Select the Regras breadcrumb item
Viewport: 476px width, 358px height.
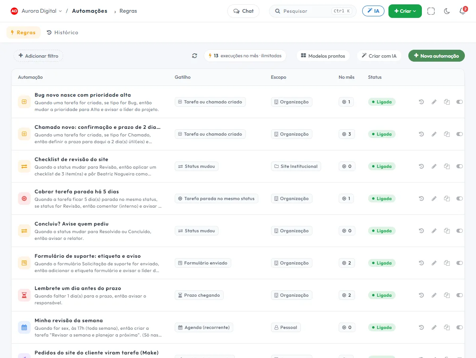[x=128, y=11]
